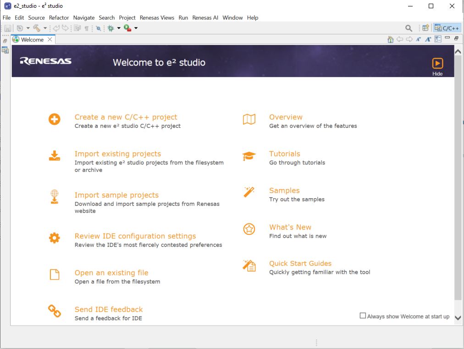
Task: Enable Always show Welcome at start up
Action: 363,316
